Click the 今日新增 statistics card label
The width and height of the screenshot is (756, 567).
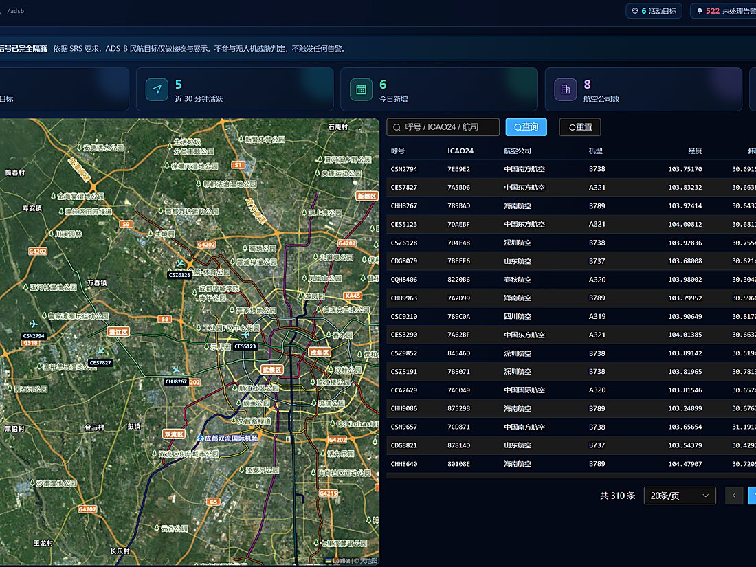tap(393, 99)
